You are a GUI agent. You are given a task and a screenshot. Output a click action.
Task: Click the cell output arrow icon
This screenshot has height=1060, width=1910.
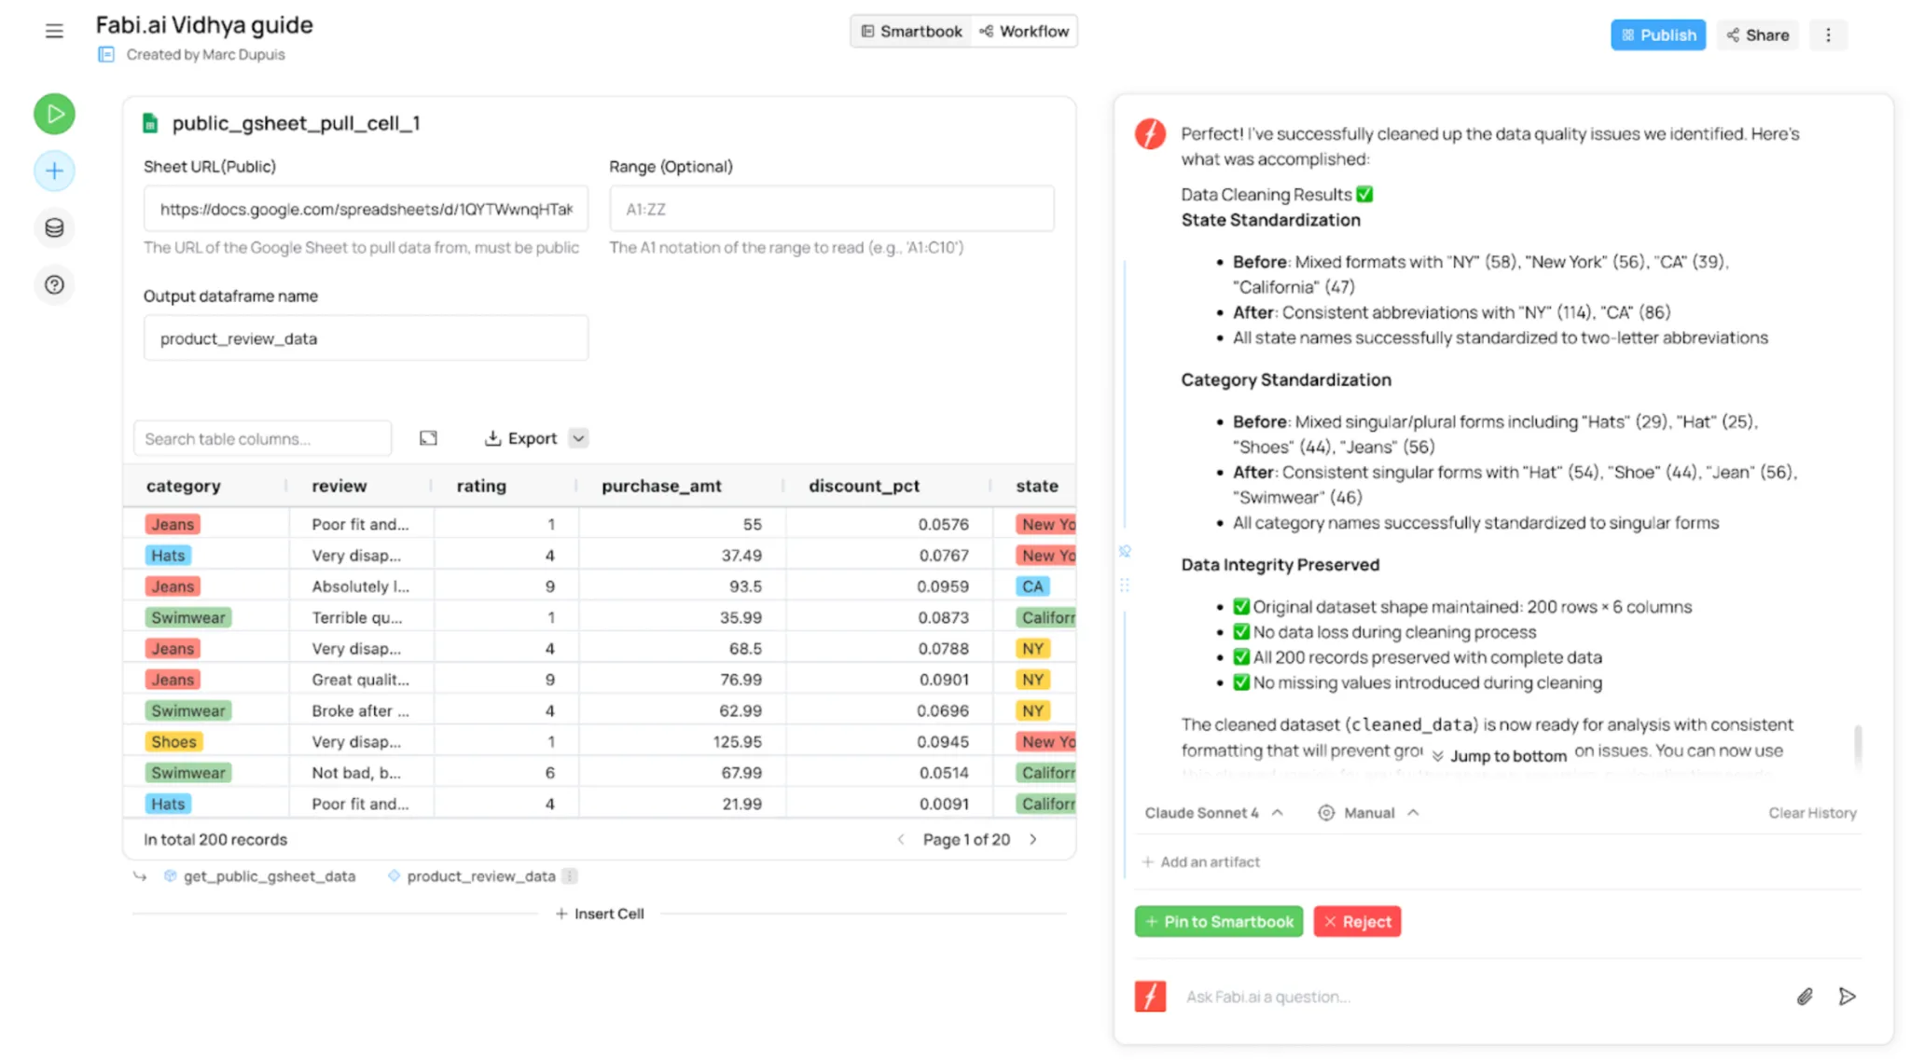140,876
